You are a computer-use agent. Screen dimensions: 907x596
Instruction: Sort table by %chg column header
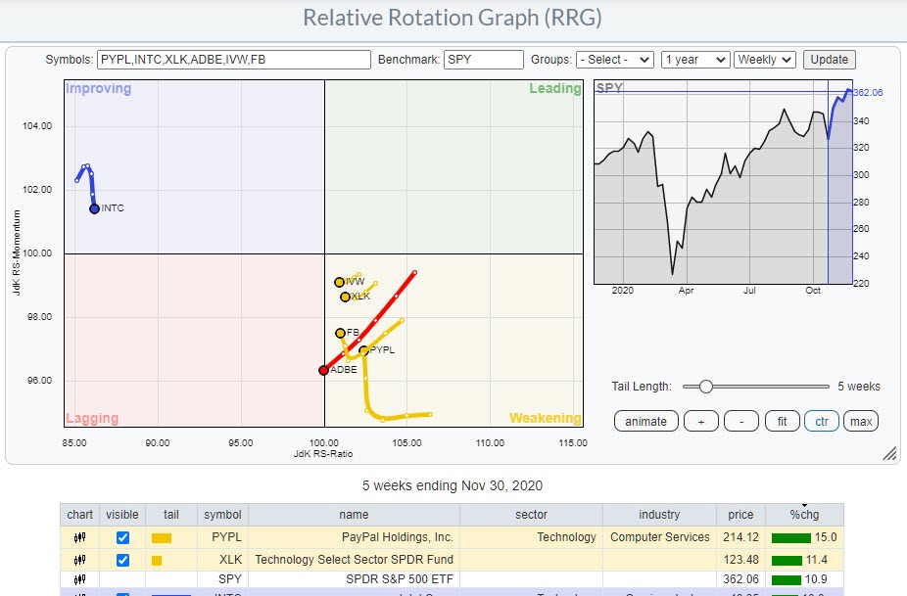coord(803,515)
